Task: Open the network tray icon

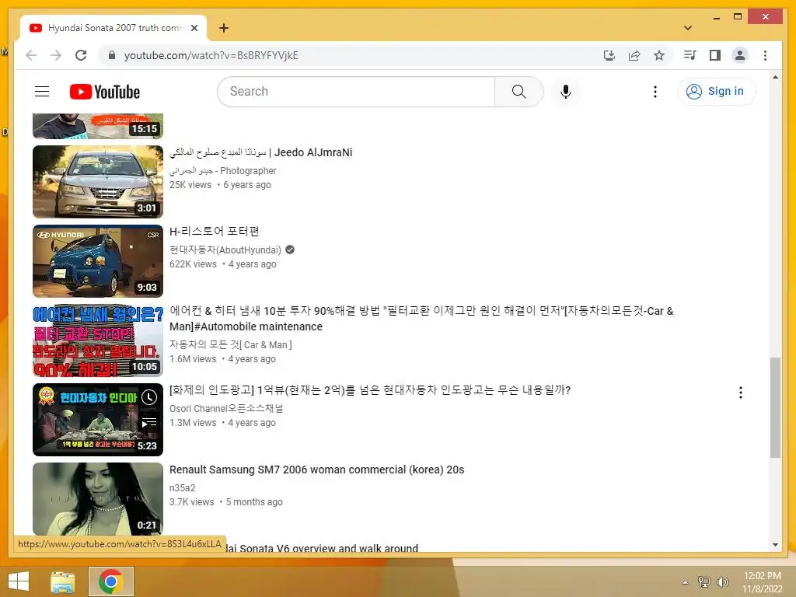Action: 703,581
